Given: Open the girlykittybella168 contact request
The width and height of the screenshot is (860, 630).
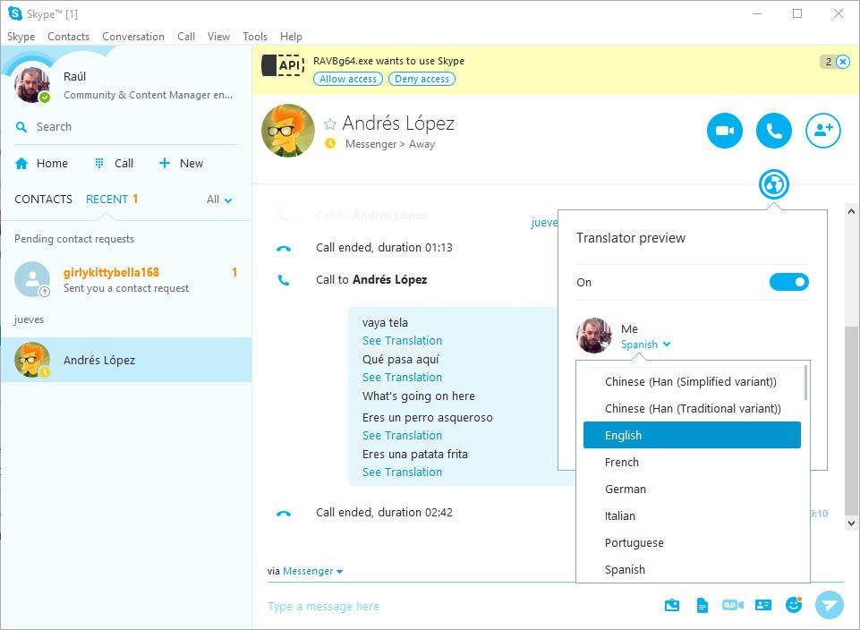Looking at the screenshot, I should (x=126, y=279).
